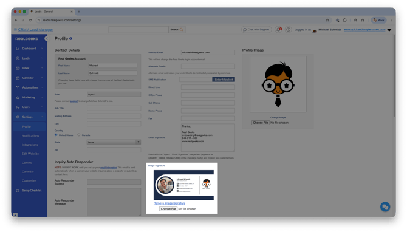Open the Users sidebar icon
Image resolution: width=407 pixels, height=232 pixels.
click(x=18, y=107)
